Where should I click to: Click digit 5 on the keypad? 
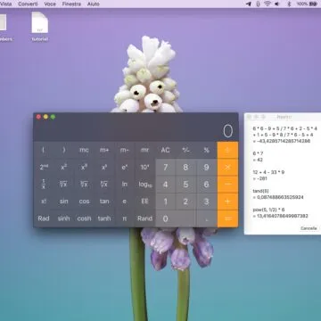tap(185, 185)
